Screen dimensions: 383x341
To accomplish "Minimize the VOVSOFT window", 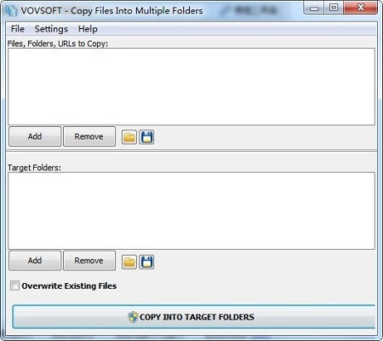I will [x=314, y=8].
